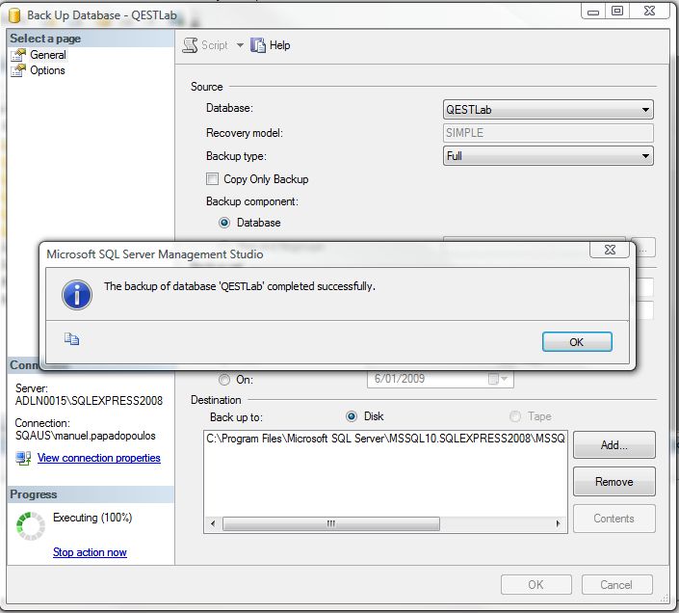Click the Script icon in toolbar
679x613 pixels.
point(190,45)
